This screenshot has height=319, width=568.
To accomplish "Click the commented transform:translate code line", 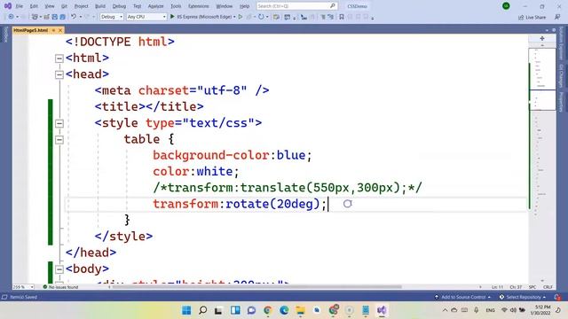I will (x=288, y=188).
